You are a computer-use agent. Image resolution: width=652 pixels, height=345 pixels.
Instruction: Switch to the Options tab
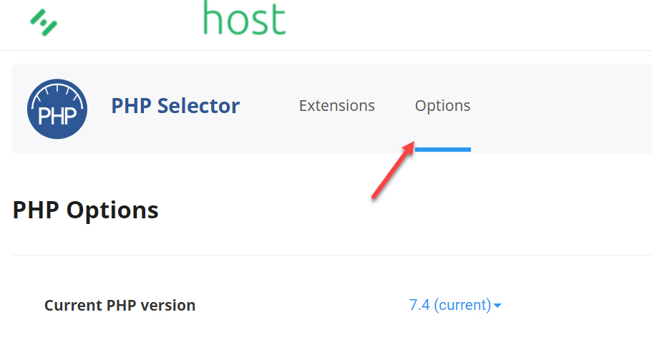pos(442,107)
